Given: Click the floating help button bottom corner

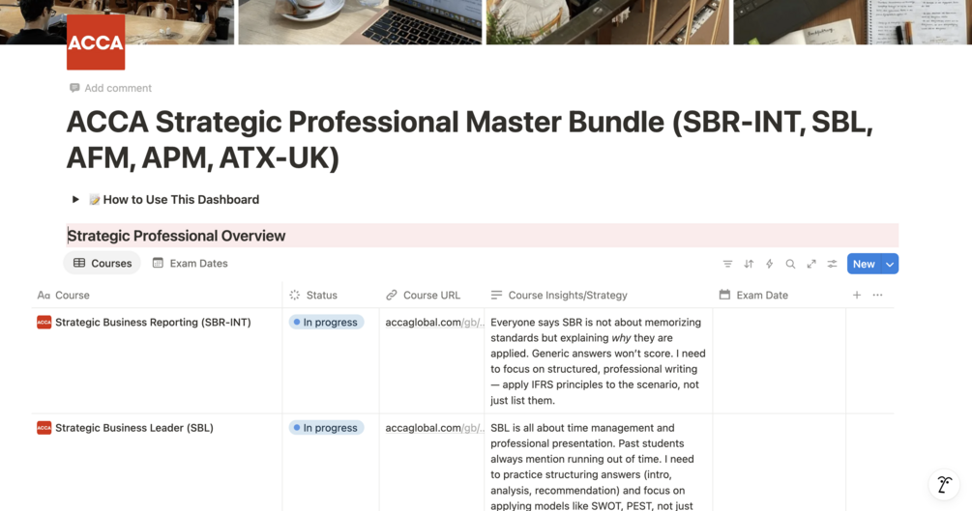Looking at the screenshot, I should click(x=944, y=484).
